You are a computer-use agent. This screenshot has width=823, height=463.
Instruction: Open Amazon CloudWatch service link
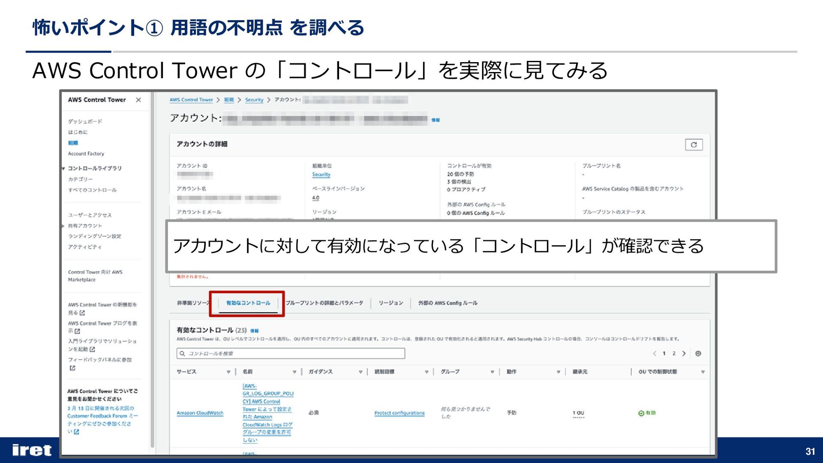[200, 413]
